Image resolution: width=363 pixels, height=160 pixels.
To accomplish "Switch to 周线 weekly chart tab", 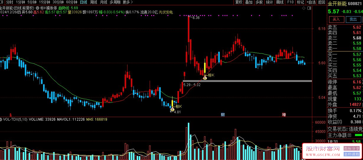I will click(x=93, y=2).
